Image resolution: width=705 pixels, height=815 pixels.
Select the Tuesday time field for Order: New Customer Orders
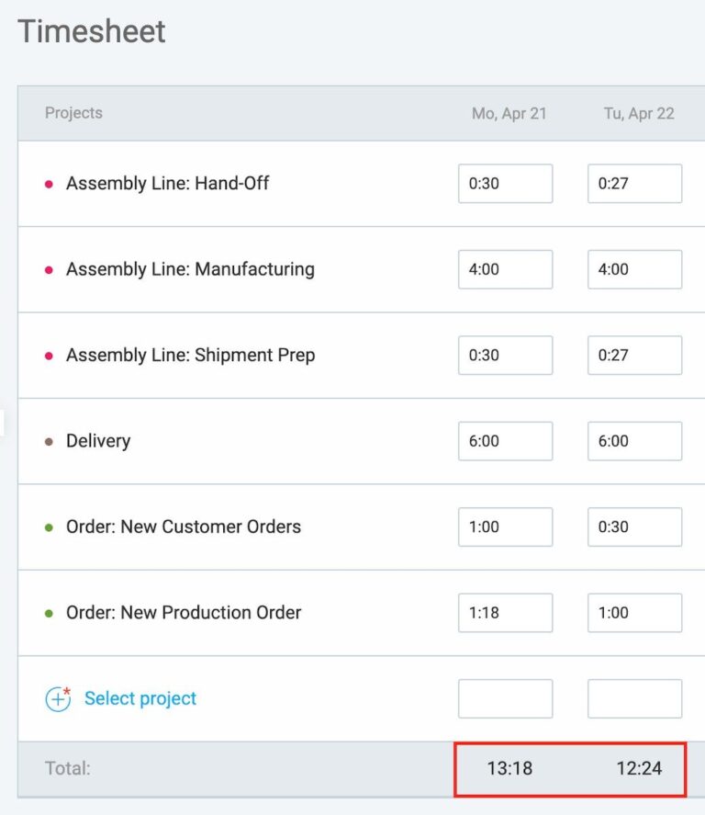(x=634, y=526)
